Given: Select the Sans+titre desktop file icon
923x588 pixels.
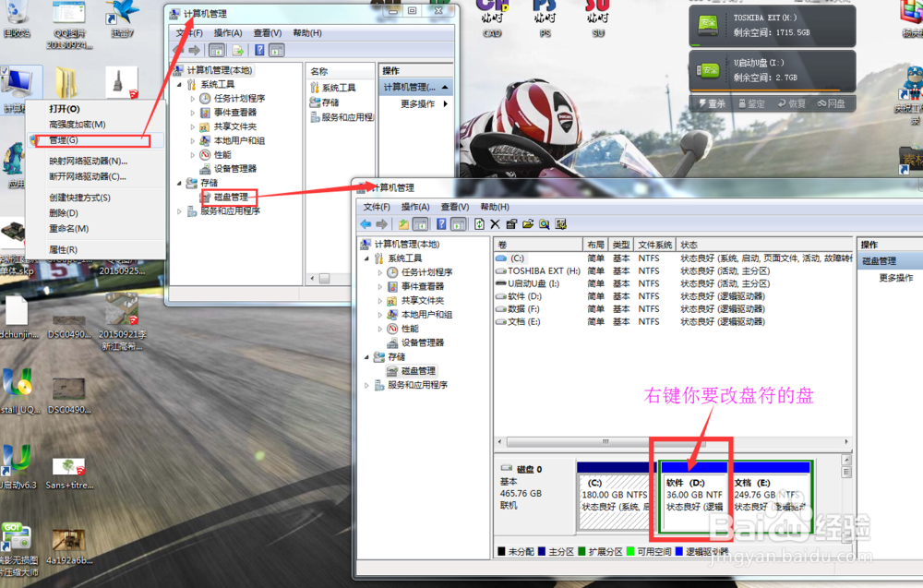Looking at the screenshot, I should [x=69, y=474].
